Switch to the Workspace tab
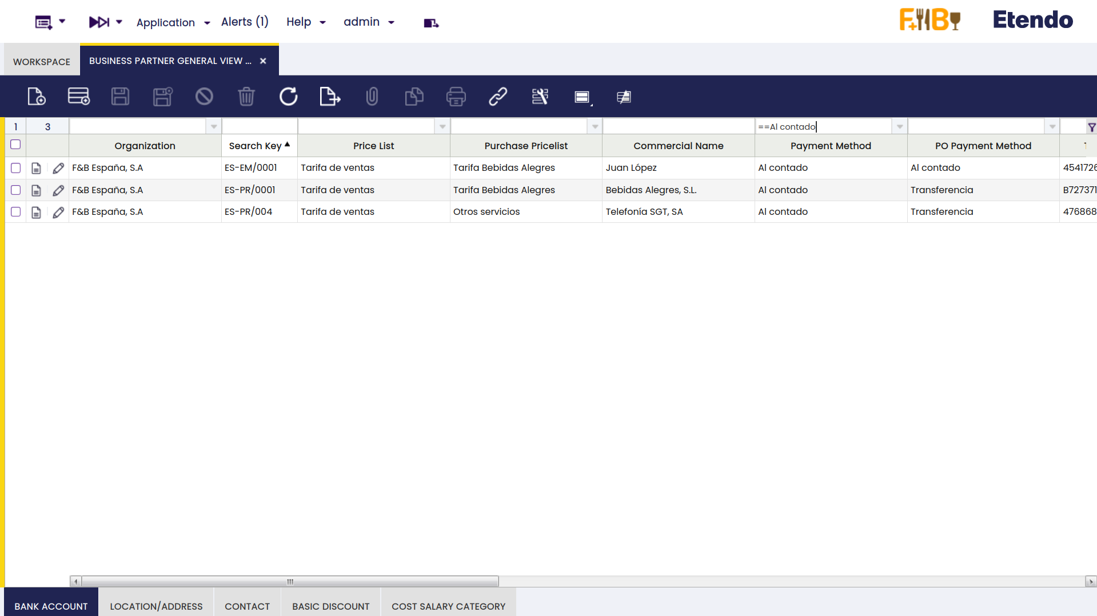This screenshot has height=616, width=1097. click(42, 61)
